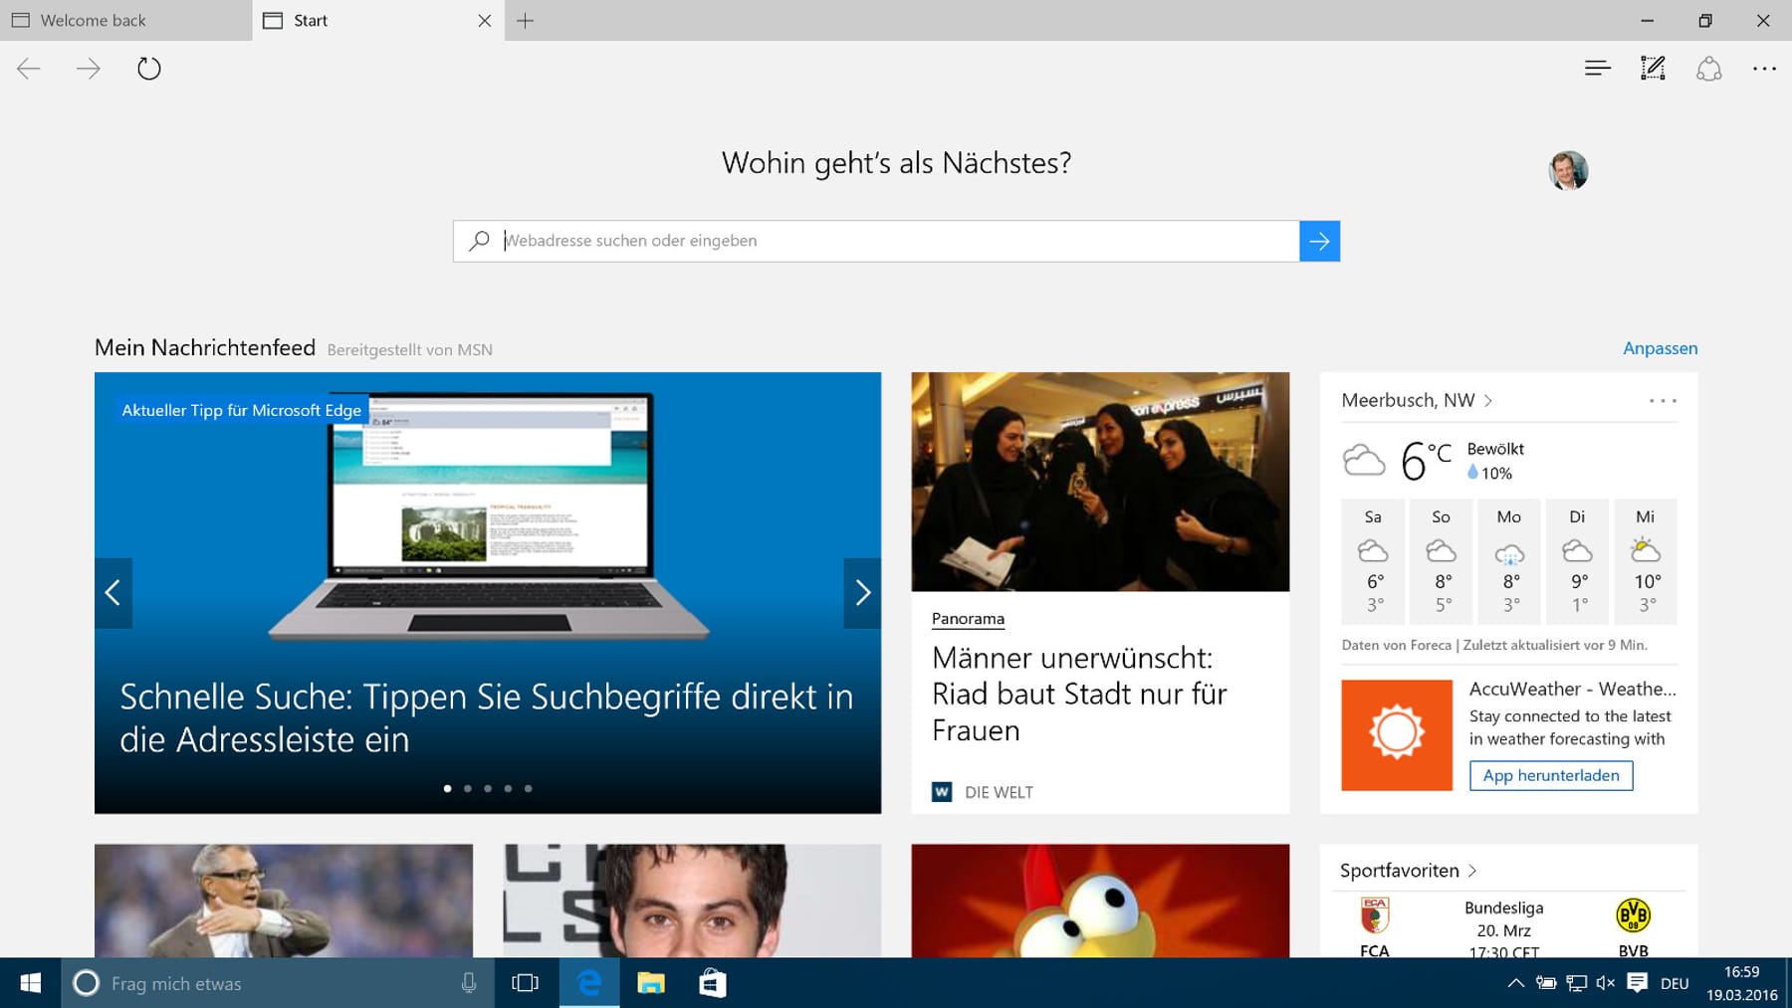The height and width of the screenshot is (1008, 1792).
Task: Expand the Sportfavoriten section
Action: pyautogui.click(x=1408, y=871)
